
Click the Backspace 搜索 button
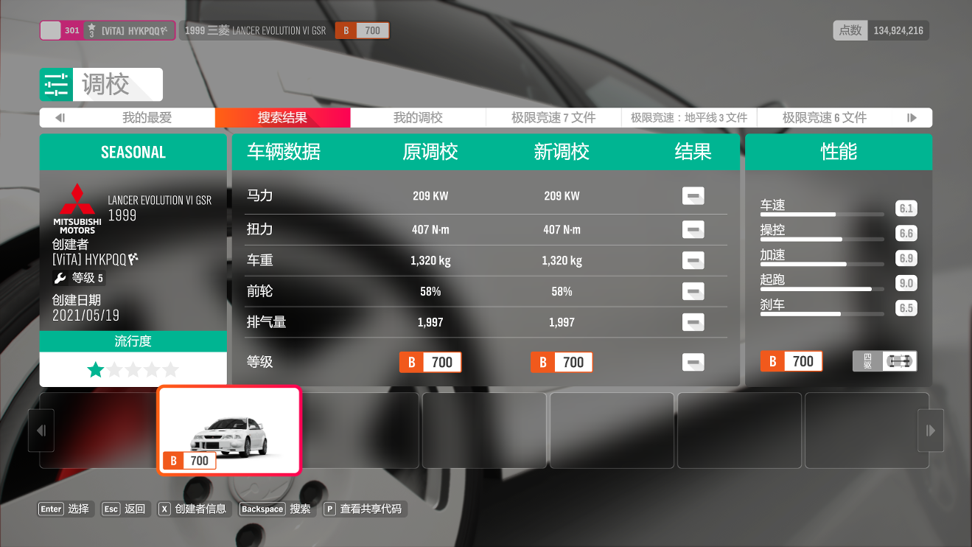click(276, 509)
